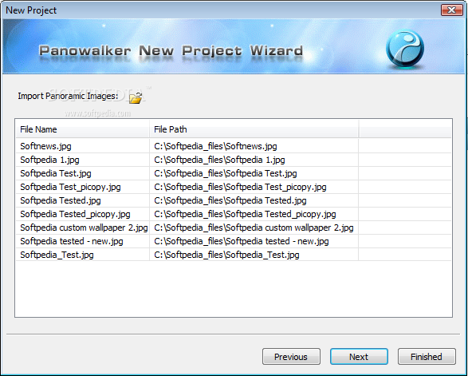
Task: Click path C:\Softpedia_files\Softpedia Test_picopy.jpg
Action: click(240, 187)
